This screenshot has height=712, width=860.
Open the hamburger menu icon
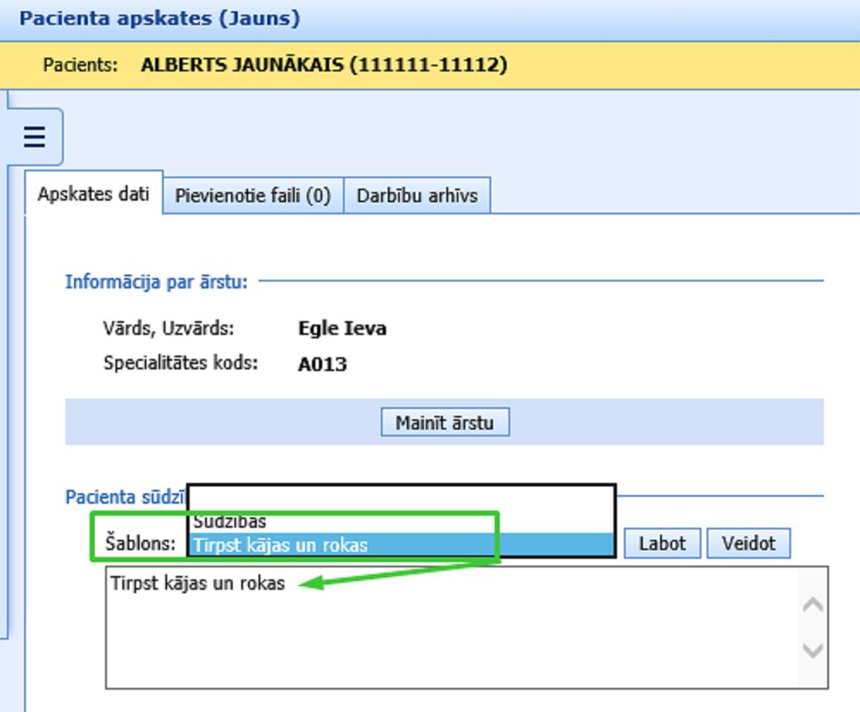point(34,137)
